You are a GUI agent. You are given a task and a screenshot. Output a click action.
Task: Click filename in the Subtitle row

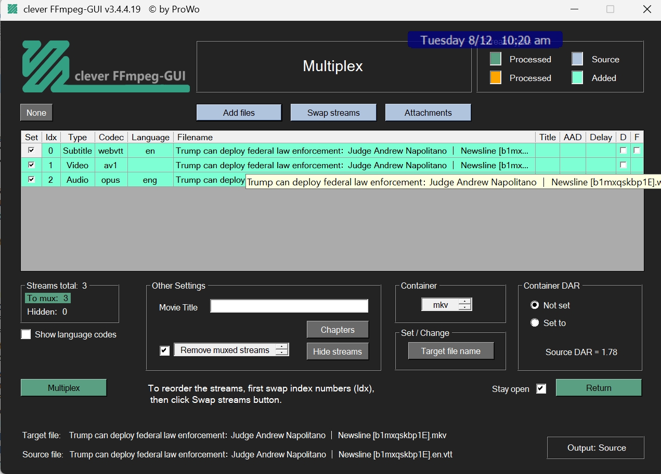(354, 151)
